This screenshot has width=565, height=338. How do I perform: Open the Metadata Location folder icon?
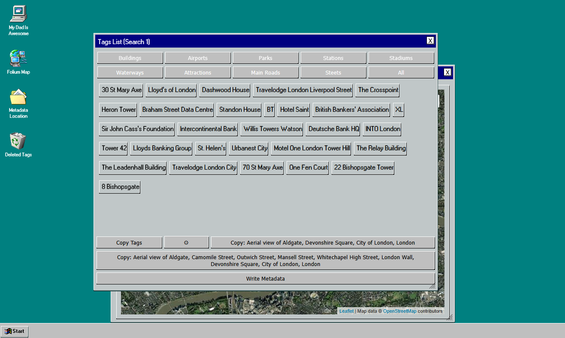click(x=18, y=104)
